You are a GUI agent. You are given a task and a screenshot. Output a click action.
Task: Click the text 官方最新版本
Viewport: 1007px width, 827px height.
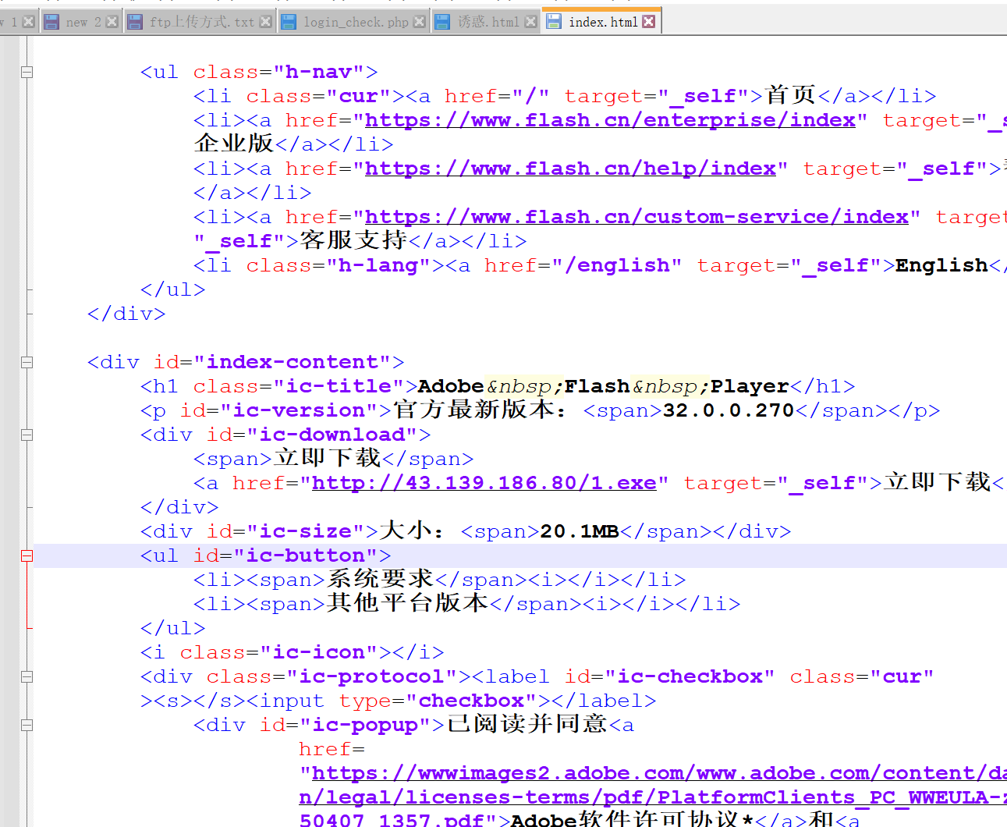[473, 410]
